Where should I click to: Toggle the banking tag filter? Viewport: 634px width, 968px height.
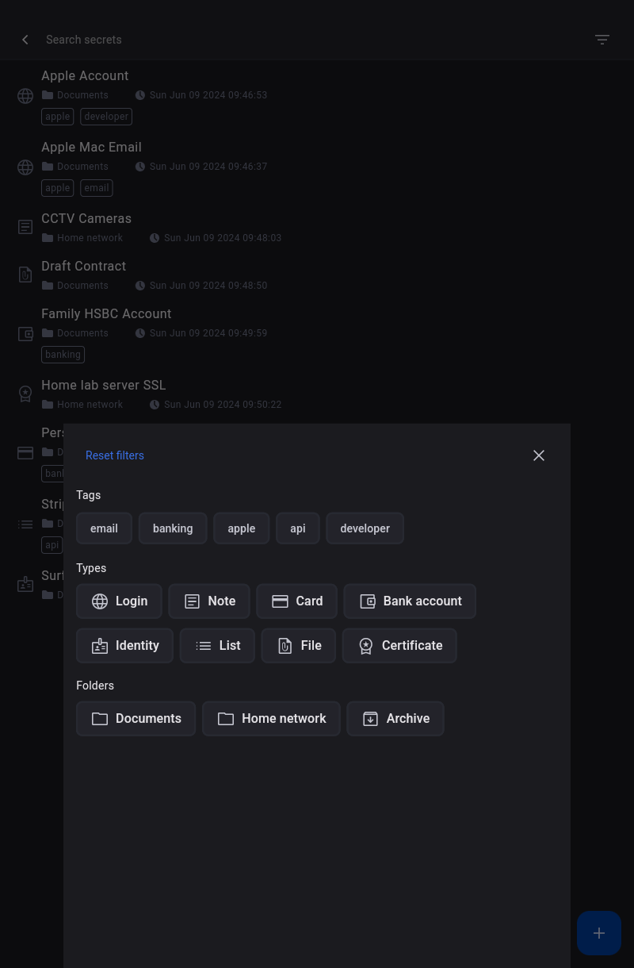click(173, 528)
